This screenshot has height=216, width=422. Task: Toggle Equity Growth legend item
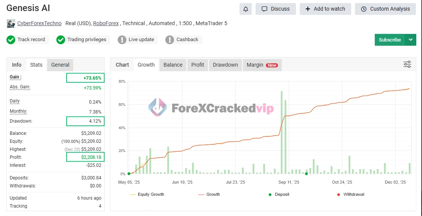coord(147,194)
